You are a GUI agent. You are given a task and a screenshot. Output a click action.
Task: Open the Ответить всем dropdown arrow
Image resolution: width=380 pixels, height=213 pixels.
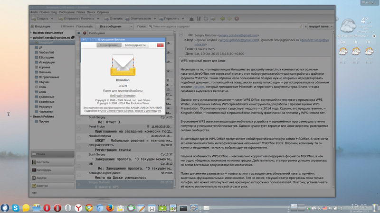pos(155,18)
